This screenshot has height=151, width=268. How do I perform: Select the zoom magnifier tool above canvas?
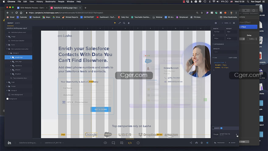click(x=124, y=23)
